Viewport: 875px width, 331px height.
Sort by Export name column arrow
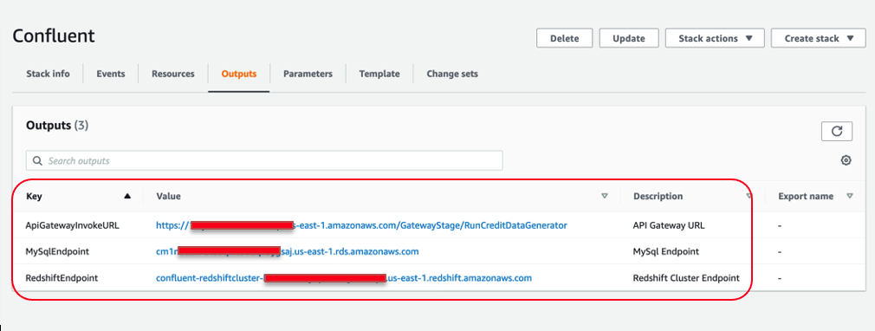(x=849, y=196)
